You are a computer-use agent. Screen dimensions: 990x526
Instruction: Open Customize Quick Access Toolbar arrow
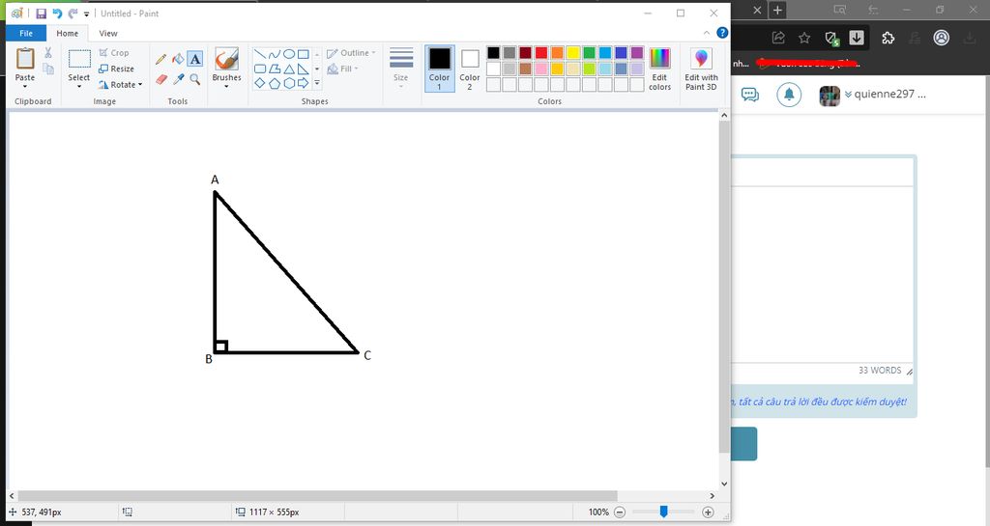pyautogui.click(x=86, y=14)
